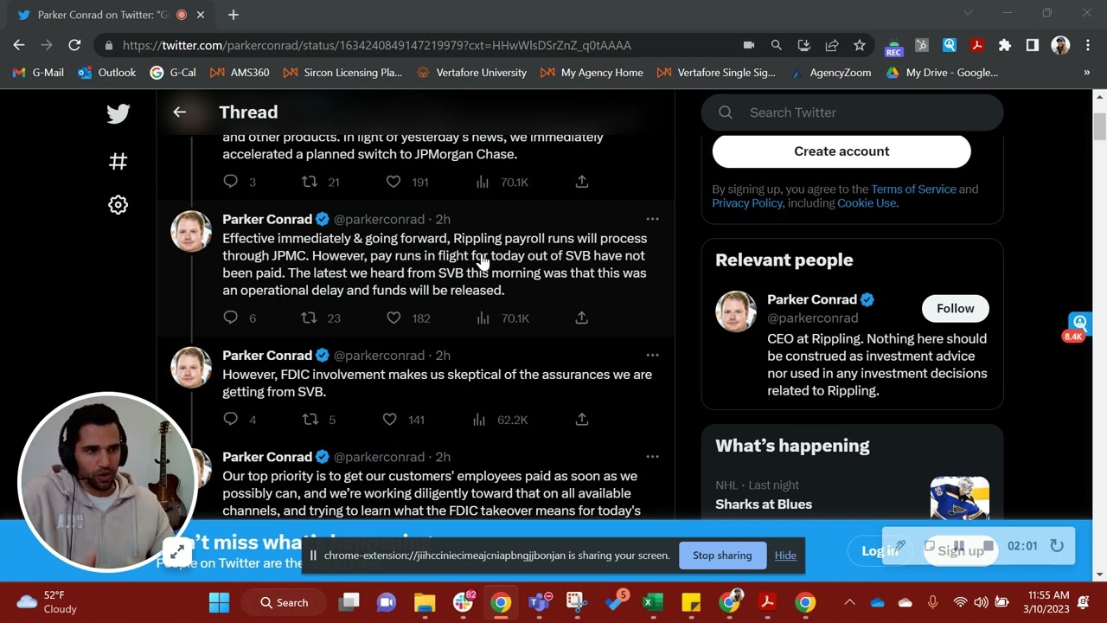
Task: Open the AMS360 bookmark
Action: 240,73
